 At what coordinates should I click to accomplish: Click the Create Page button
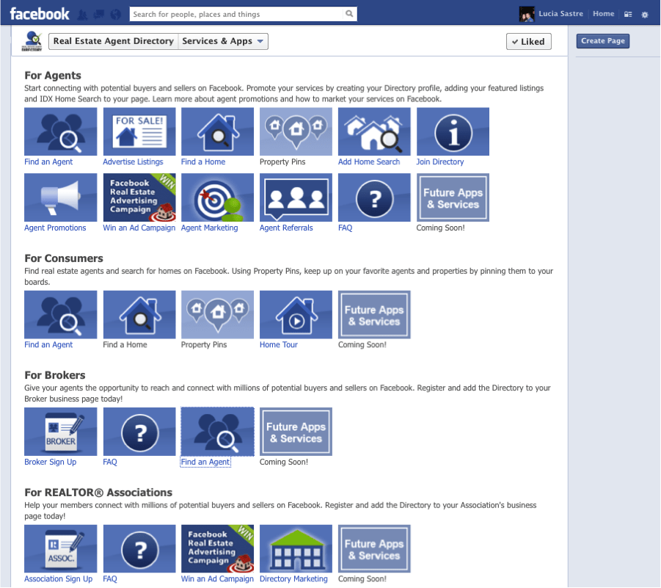click(603, 41)
